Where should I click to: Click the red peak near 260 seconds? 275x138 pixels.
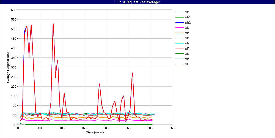click(132, 73)
